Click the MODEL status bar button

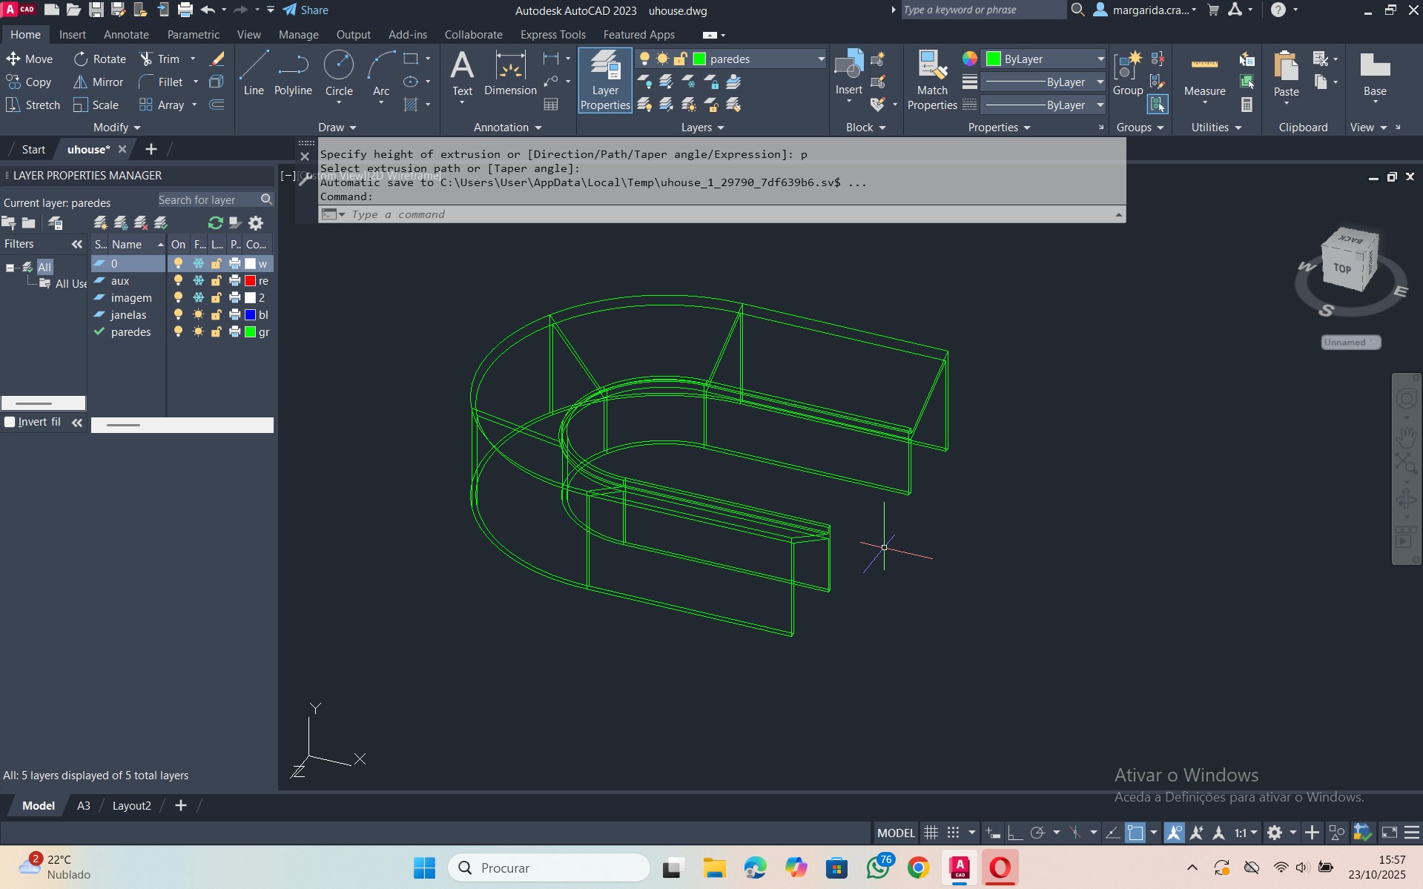coord(896,833)
